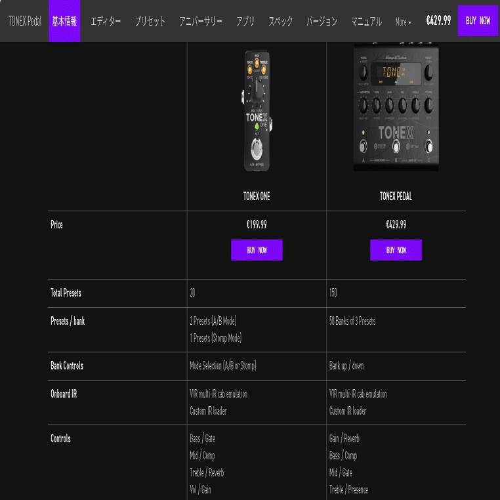Click the '50 Banks of 3 Presets' text
Viewport: 500px width, 500px height.
click(352, 321)
